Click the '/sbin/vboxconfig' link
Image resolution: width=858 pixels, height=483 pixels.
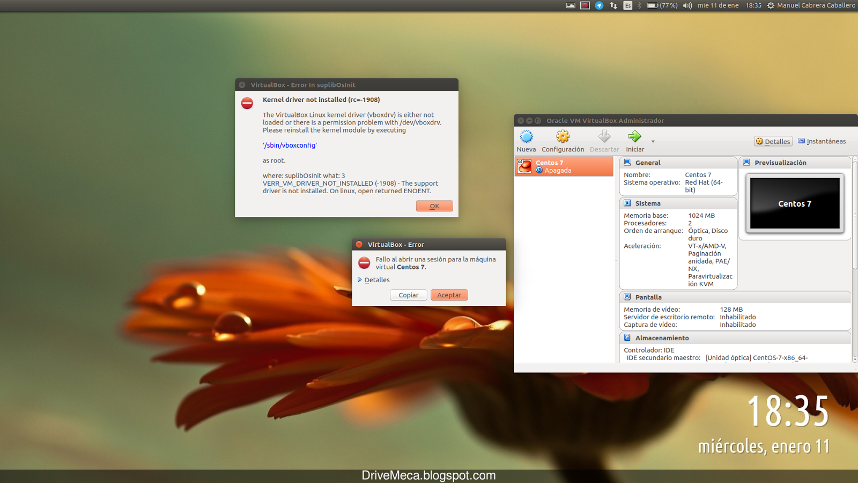pos(290,145)
